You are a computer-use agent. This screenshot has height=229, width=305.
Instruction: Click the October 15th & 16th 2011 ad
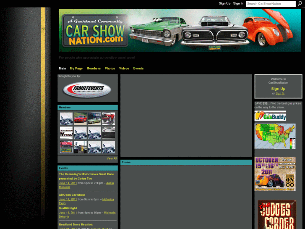(x=275, y=174)
